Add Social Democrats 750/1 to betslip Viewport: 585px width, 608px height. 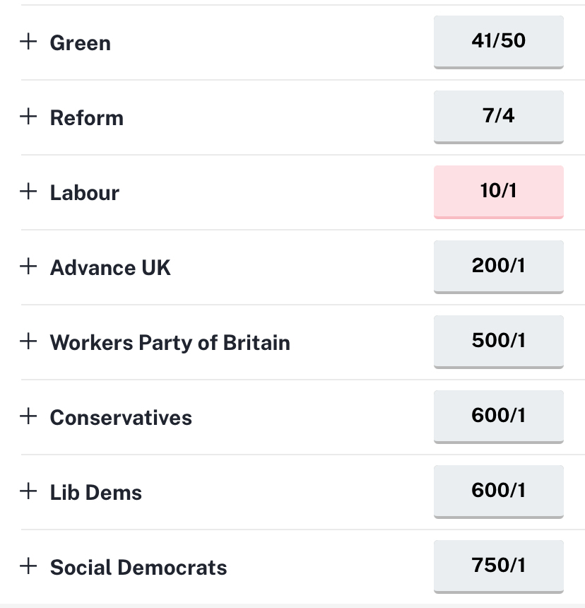[498, 566]
